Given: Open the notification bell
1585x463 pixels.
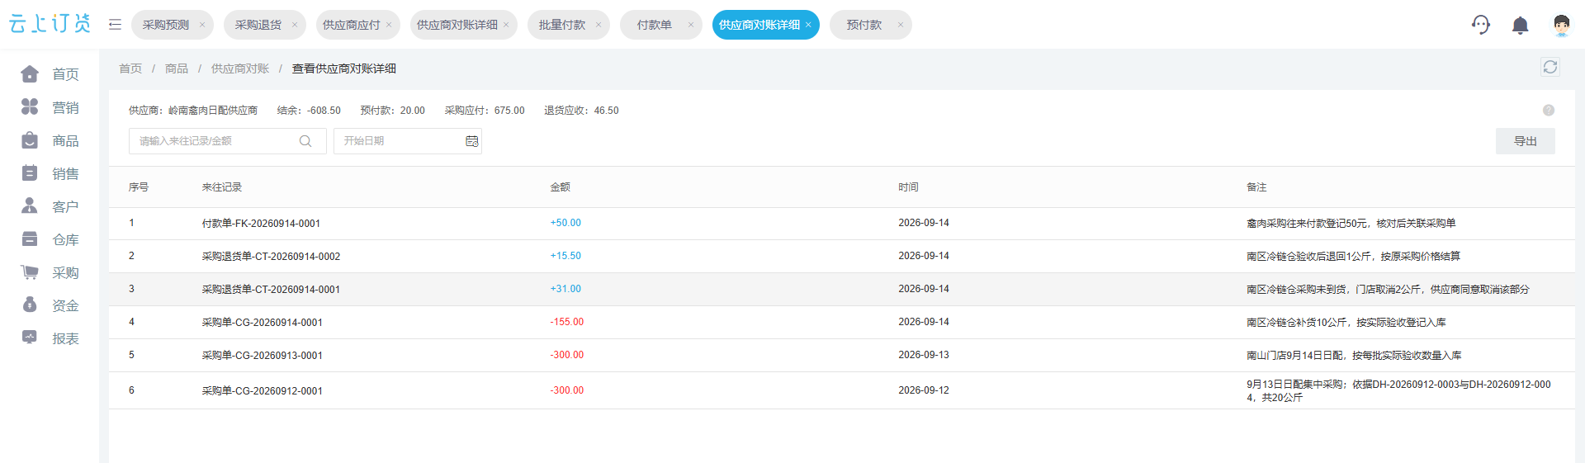Looking at the screenshot, I should [x=1520, y=26].
